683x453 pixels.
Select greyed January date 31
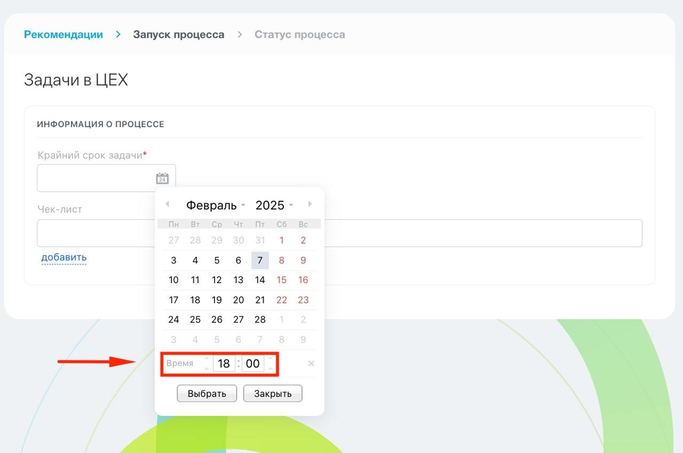[260, 240]
